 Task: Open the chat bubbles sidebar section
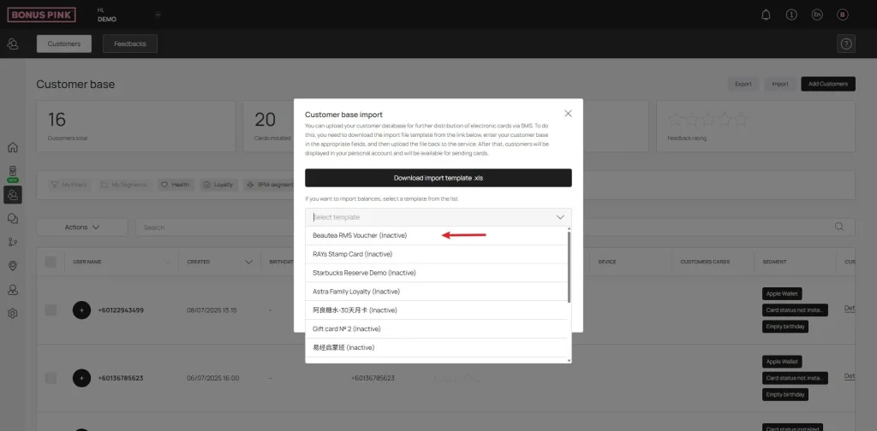(x=13, y=219)
